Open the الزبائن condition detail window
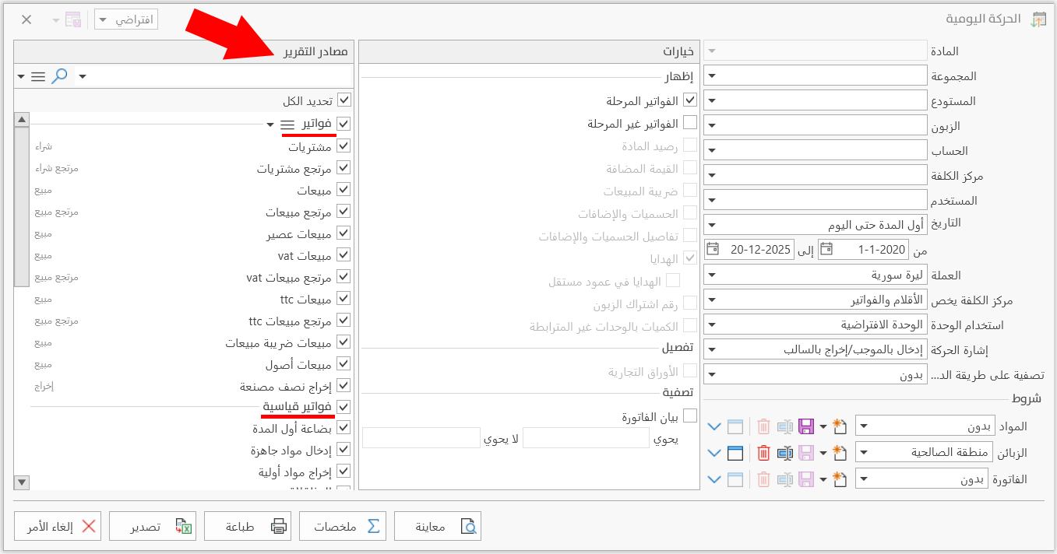Viewport: 1057px width, 554px height. (735, 452)
